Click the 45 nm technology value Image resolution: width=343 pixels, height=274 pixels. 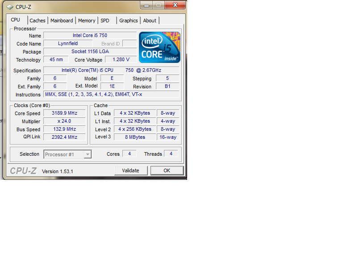[56, 59]
